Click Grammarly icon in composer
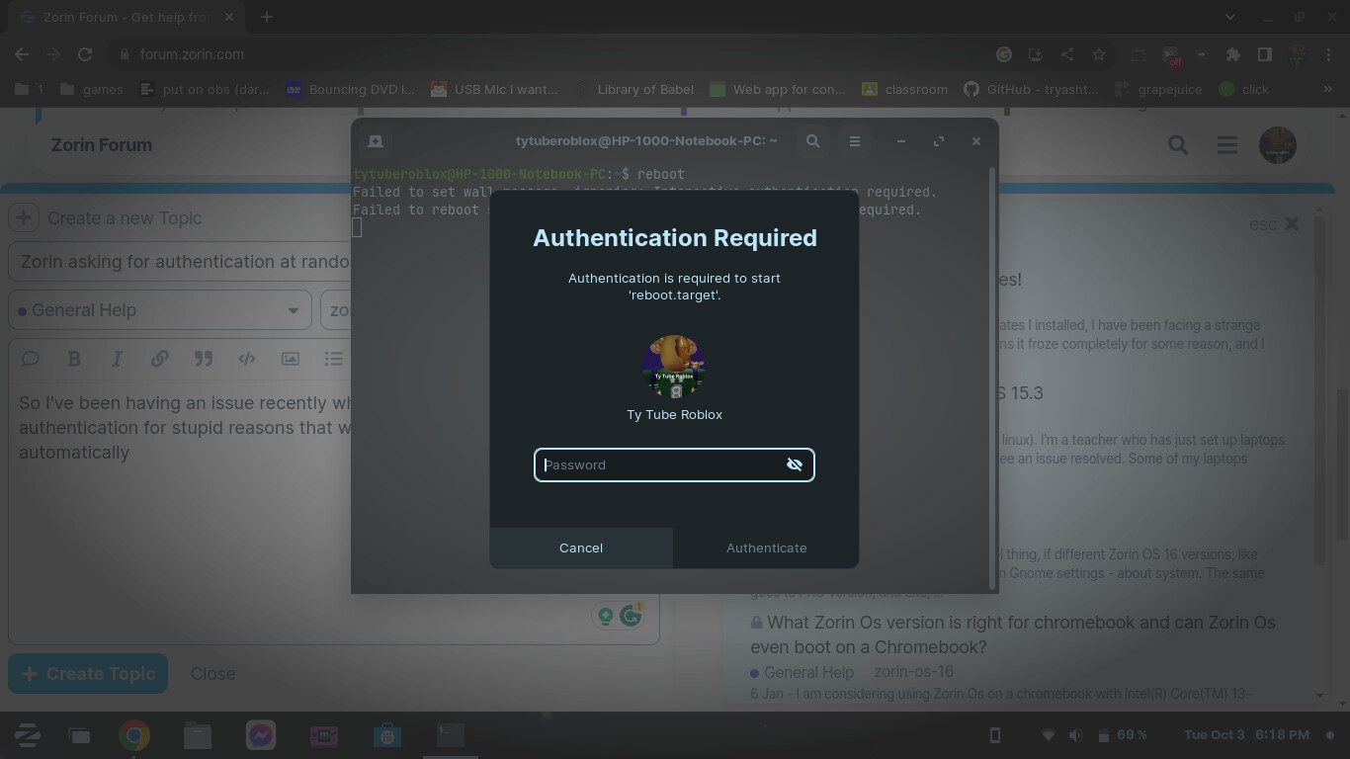1350x759 pixels. point(631,616)
